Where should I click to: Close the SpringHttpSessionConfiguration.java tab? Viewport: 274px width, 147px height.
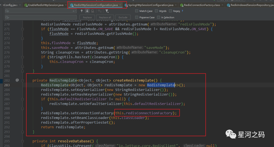(x=176, y=5)
